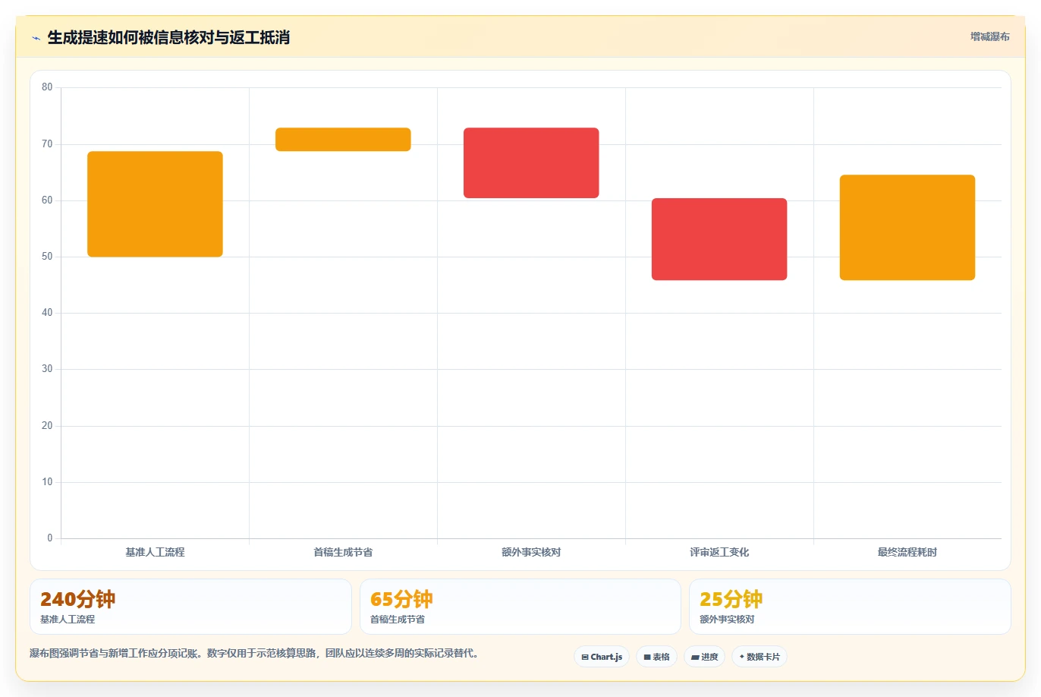Screen dimensions: 1041x697
Task: Click y-axis value 20
Action: pos(47,426)
